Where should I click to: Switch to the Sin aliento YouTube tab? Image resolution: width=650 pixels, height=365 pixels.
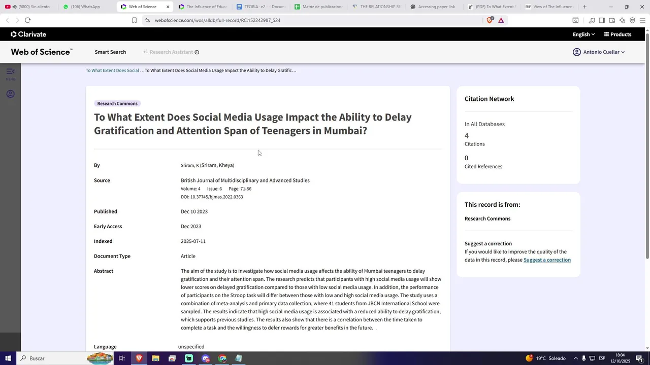click(x=29, y=7)
